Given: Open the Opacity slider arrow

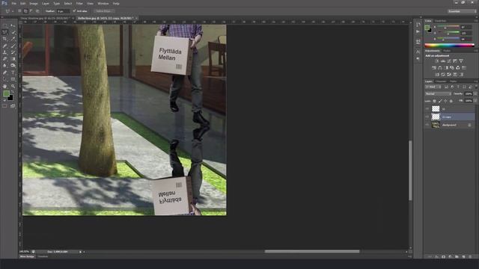Looking at the screenshot, I should 475,94.
